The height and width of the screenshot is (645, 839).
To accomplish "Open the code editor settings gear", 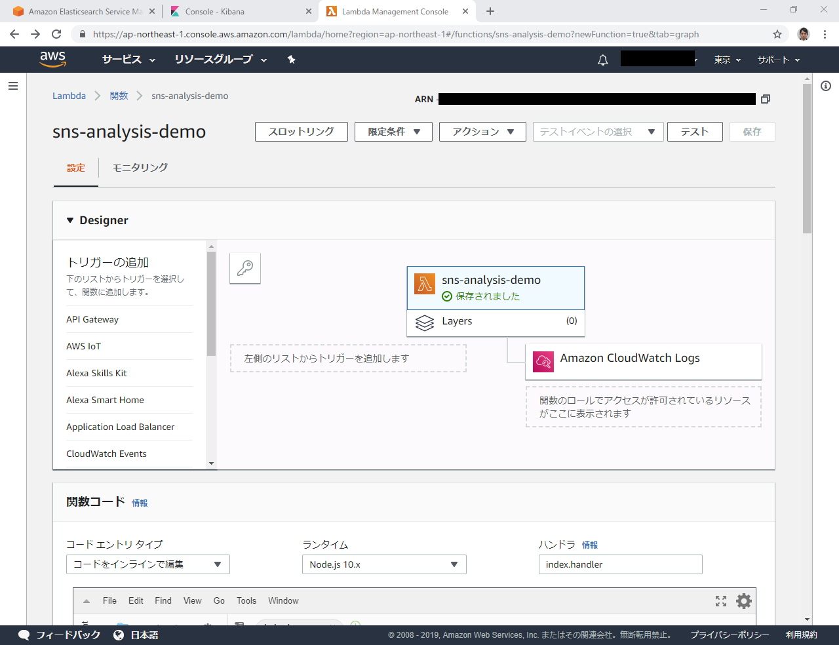I will pos(743,601).
